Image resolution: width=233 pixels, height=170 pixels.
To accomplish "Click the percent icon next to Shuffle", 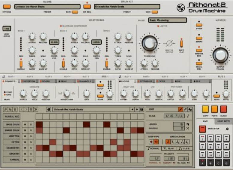I will click(188, 128).
